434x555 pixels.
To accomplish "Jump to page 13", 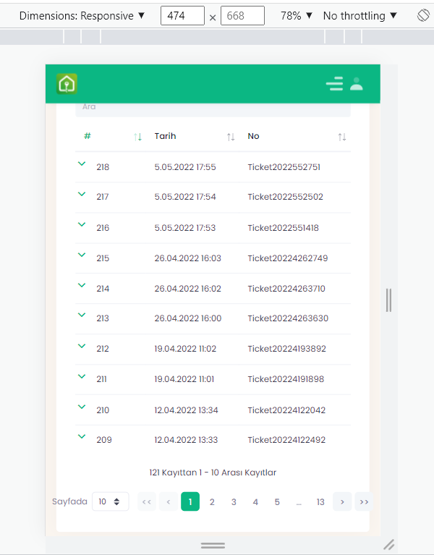I will pyautogui.click(x=320, y=501).
